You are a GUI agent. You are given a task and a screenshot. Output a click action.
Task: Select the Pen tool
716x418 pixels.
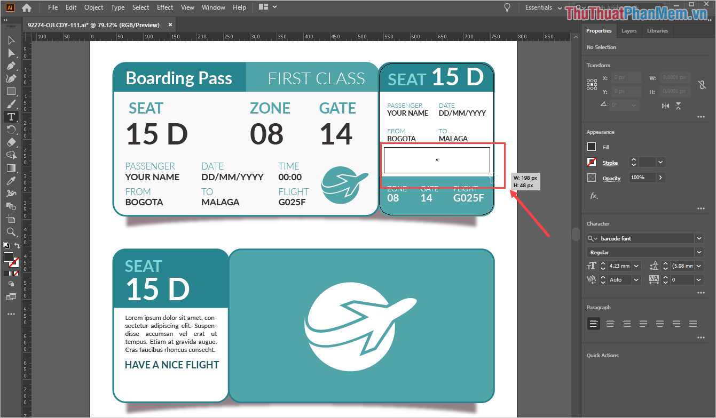point(11,66)
